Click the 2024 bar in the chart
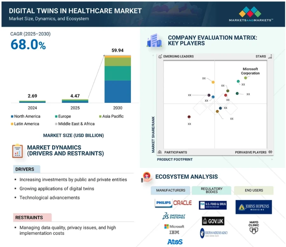The width and height of the screenshot is (286, 247). pos(32,102)
